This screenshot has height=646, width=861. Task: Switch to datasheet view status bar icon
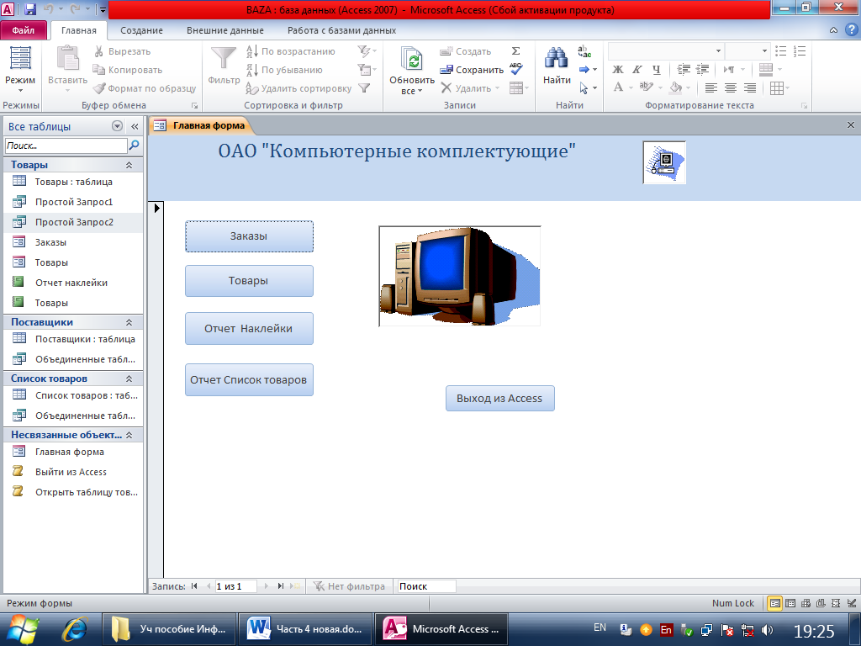point(790,603)
